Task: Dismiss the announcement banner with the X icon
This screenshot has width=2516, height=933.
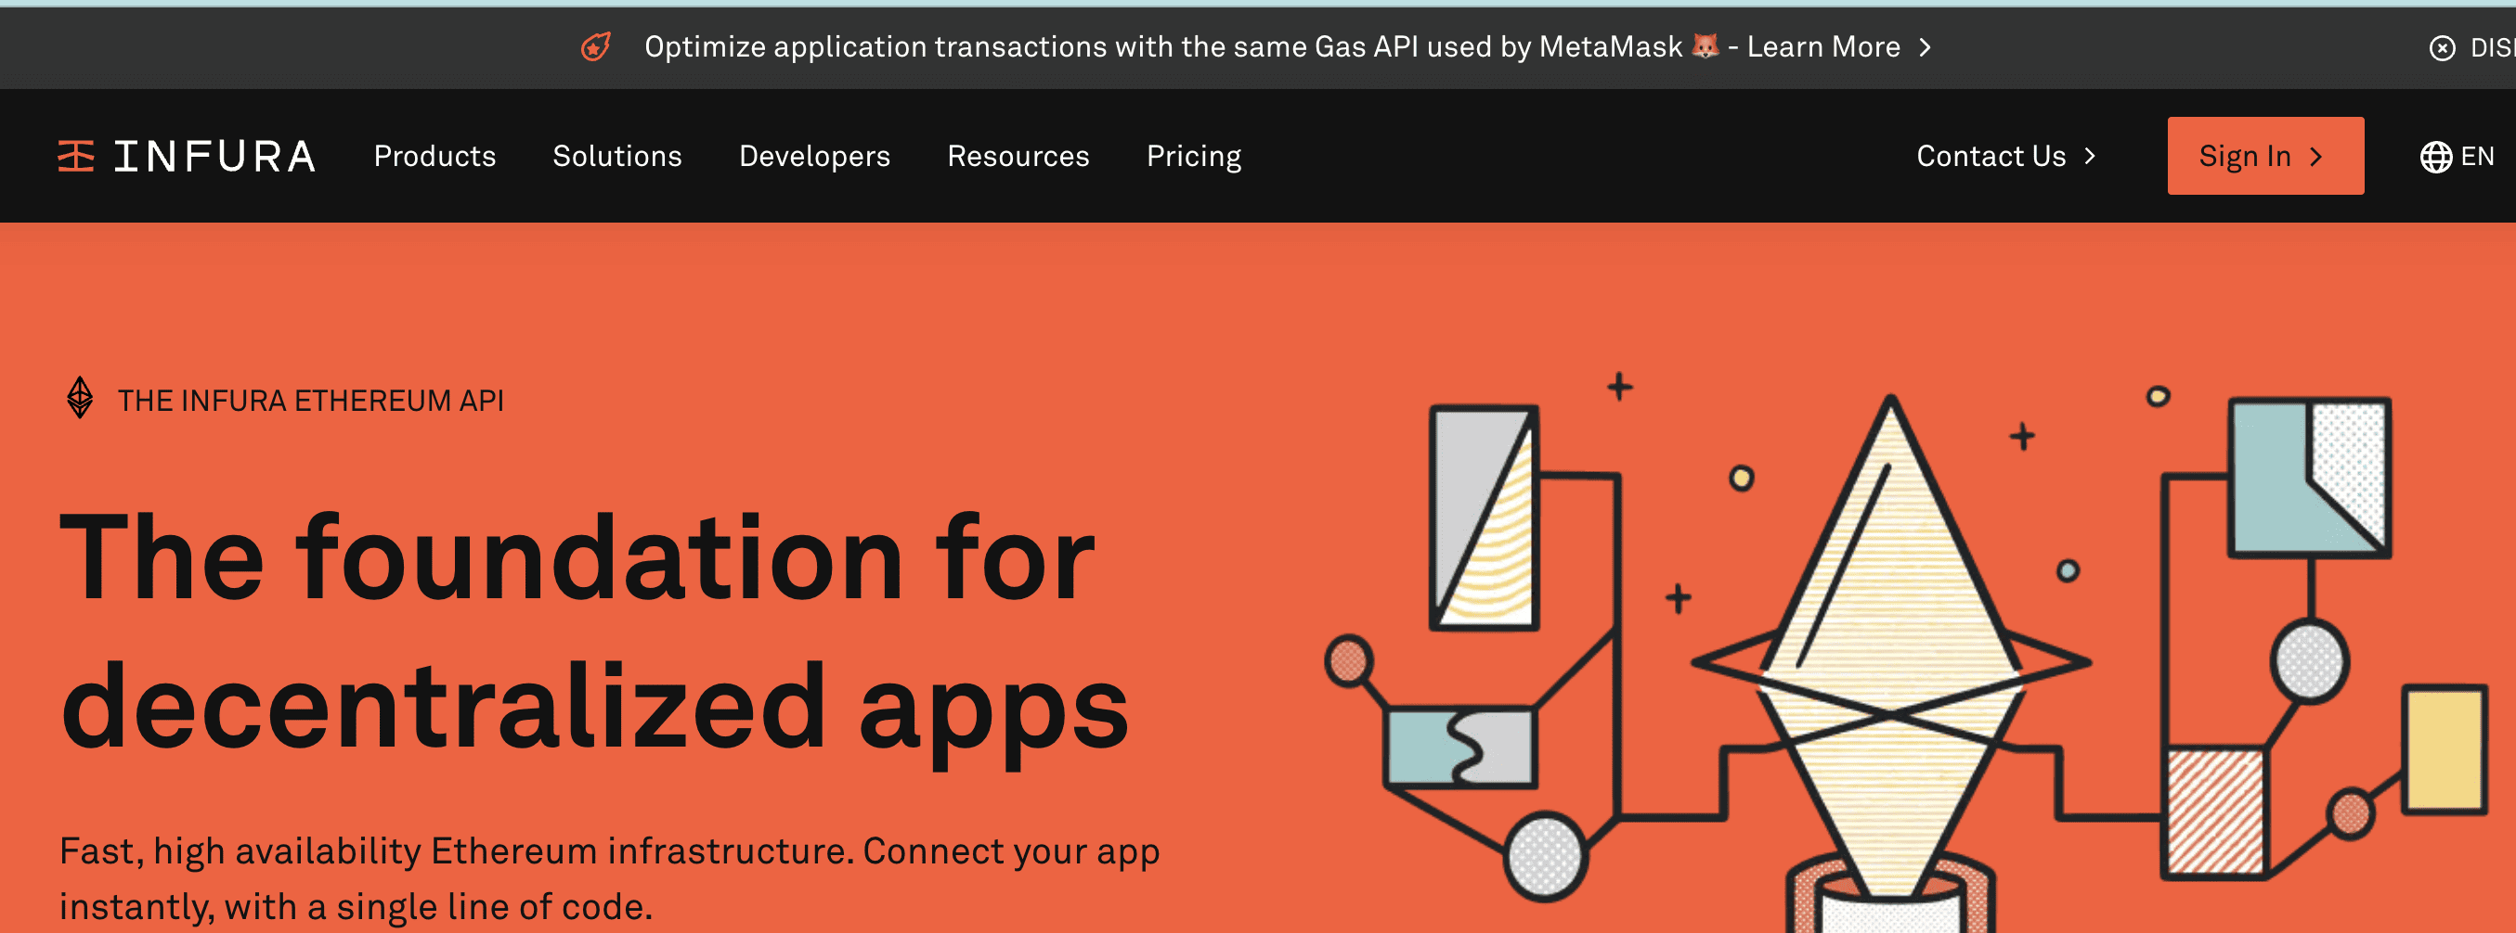Action: [x=2441, y=48]
